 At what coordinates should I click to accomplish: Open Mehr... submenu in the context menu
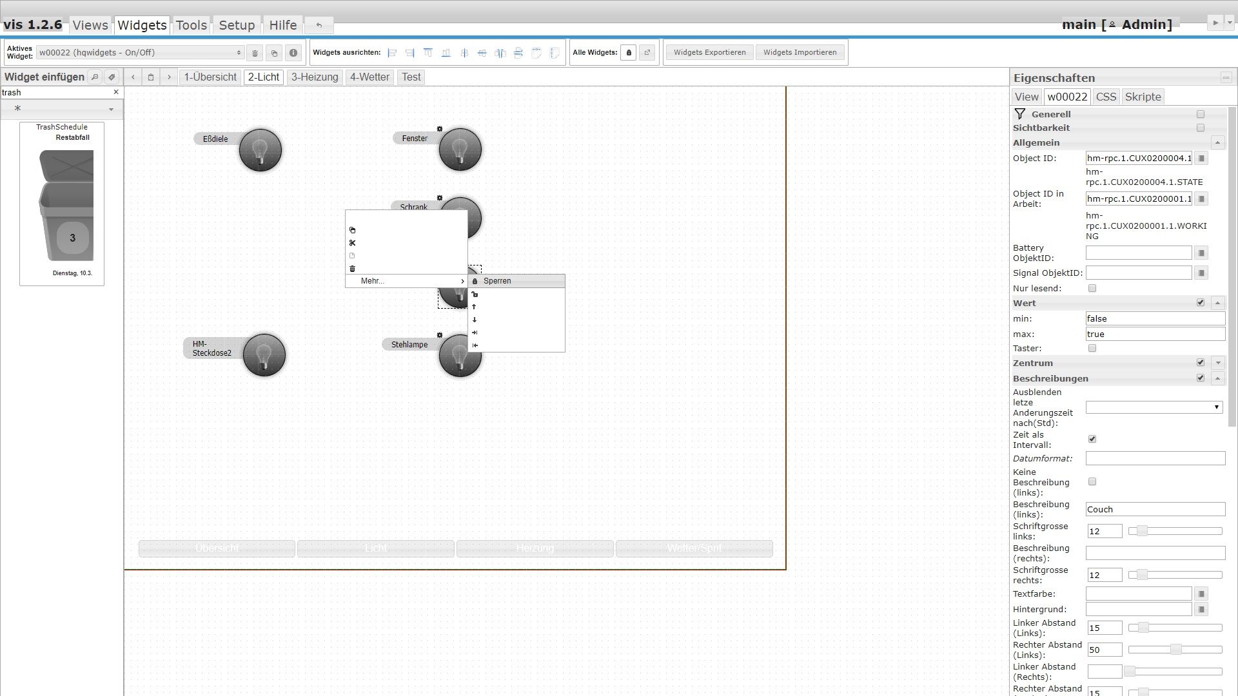[x=406, y=281]
